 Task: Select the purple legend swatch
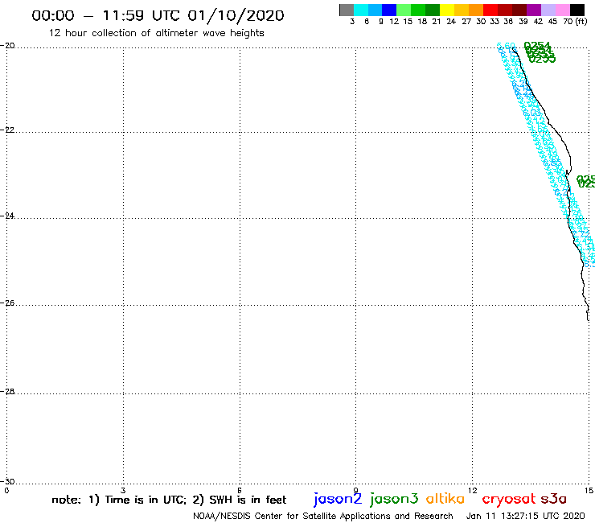(534, 10)
